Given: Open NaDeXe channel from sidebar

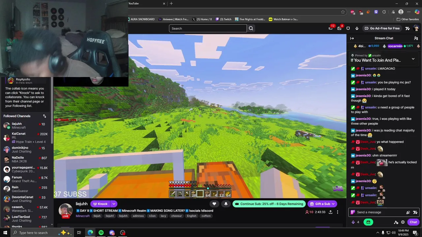Looking at the screenshot, I should (x=26, y=160).
